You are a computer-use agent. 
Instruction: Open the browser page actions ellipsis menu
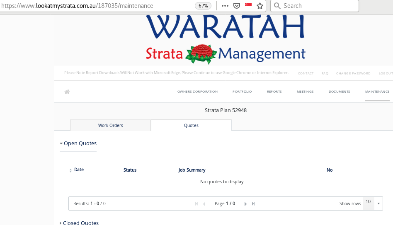[x=225, y=6]
